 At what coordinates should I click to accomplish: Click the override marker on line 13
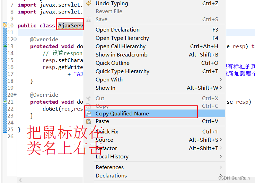tap(5, 46)
